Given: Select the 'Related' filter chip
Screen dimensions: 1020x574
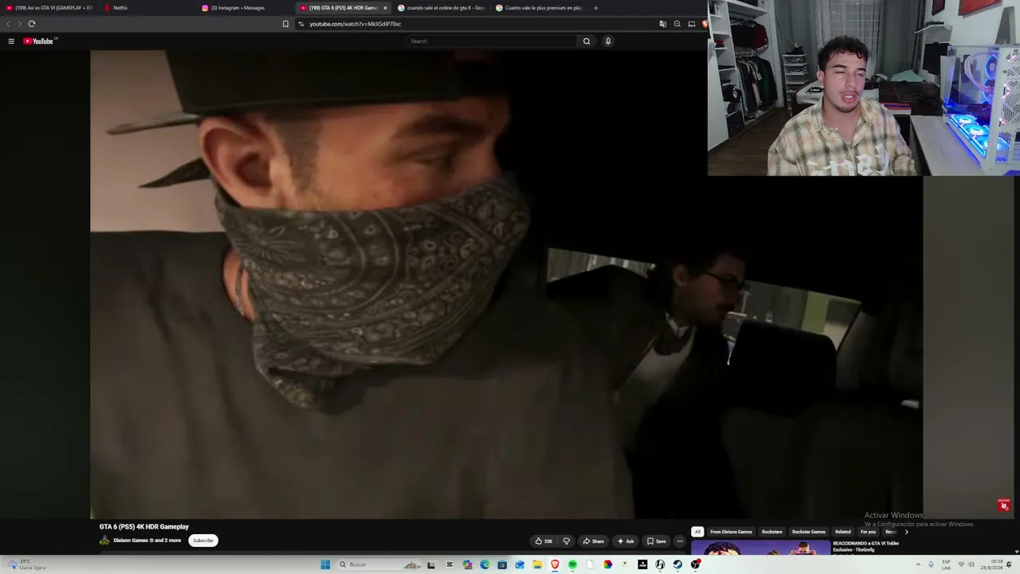Looking at the screenshot, I should [842, 532].
